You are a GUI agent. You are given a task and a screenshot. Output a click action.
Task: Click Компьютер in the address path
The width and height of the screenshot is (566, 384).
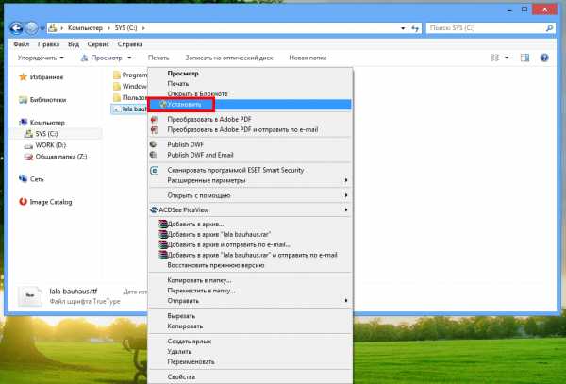tap(85, 28)
